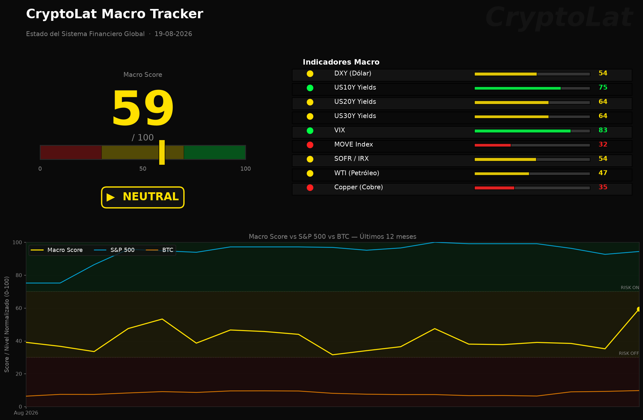The width and height of the screenshot is (643, 420).
Task: Click the WTI (Petróleo) label
Action: click(357, 173)
